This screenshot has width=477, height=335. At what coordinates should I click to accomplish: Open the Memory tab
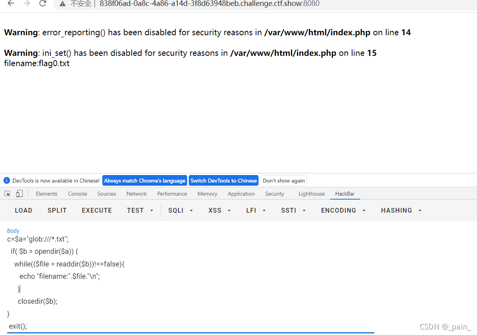(x=207, y=194)
